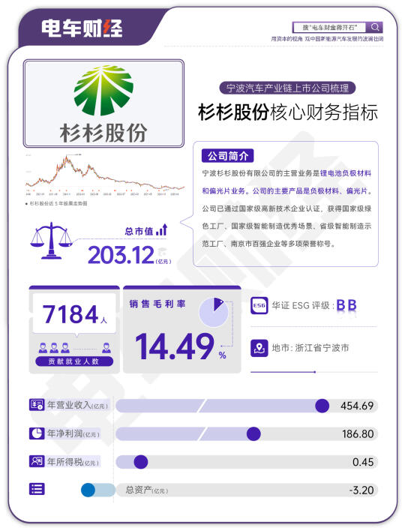Click the 203.12 market value figure
405x531 pixels.
121,255
